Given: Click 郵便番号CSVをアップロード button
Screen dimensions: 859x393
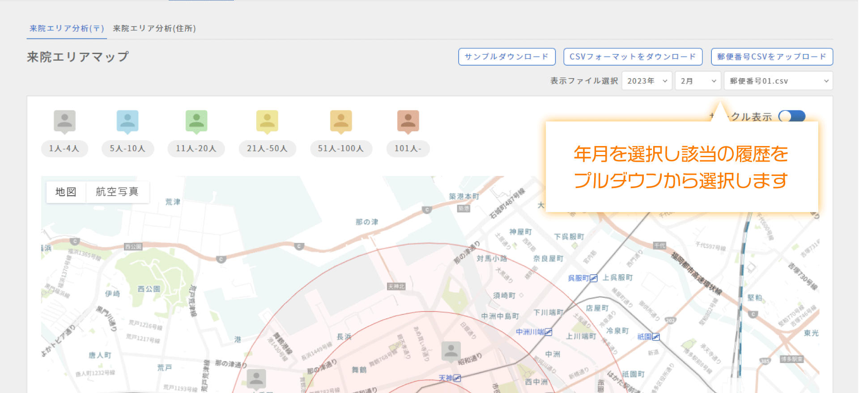Looking at the screenshot, I should pos(772,57).
